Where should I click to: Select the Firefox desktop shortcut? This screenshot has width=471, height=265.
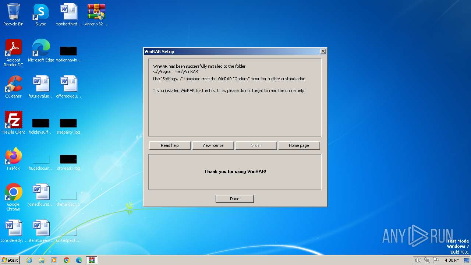pyautogui.click(x=13, y=159)
